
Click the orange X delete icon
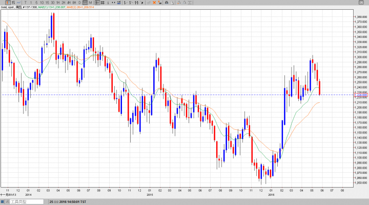(154, 3)
